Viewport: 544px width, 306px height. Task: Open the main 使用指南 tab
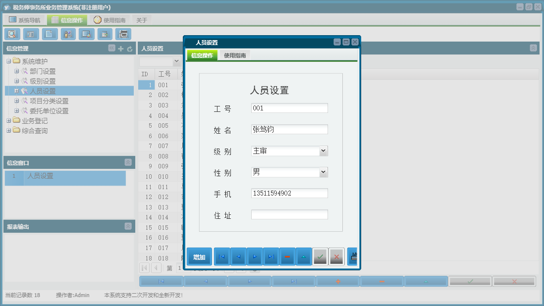pyautogui.click(x=109, y=20)
